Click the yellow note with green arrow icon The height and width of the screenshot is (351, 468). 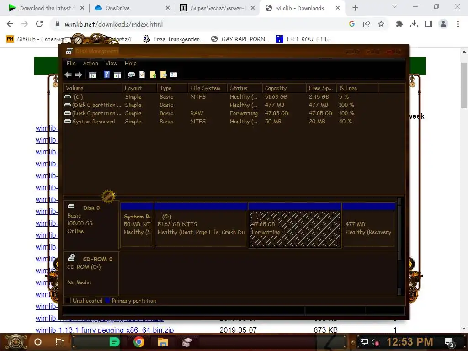point(153,74)
